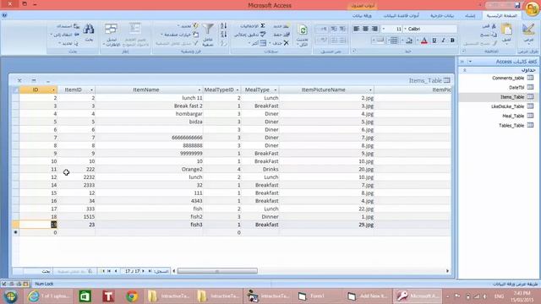Collapse the tables group in navigation pane
Image resolution: width=541 pixels, height=304 pixels.
point(464,70)
